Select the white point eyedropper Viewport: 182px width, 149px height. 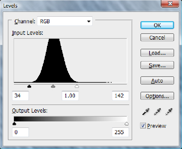tap(169, 111)
